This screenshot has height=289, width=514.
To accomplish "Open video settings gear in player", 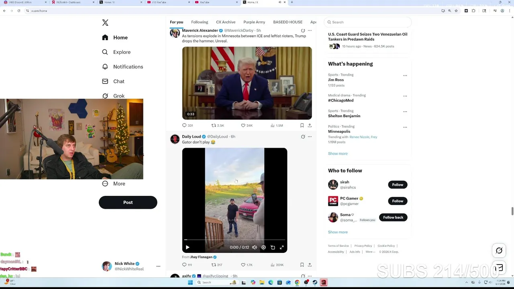I will coord(263,247).
